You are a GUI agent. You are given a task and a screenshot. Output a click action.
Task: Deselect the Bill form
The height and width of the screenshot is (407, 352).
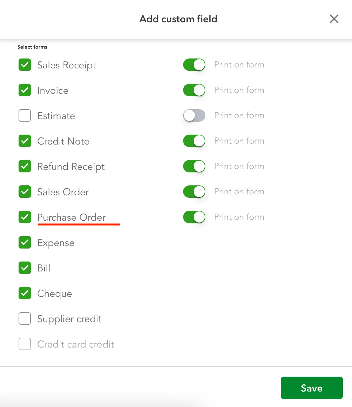[x=24, y=268]
